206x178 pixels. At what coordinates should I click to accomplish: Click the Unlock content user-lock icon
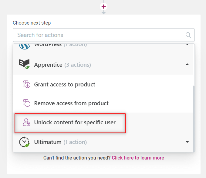pos(26,122)
